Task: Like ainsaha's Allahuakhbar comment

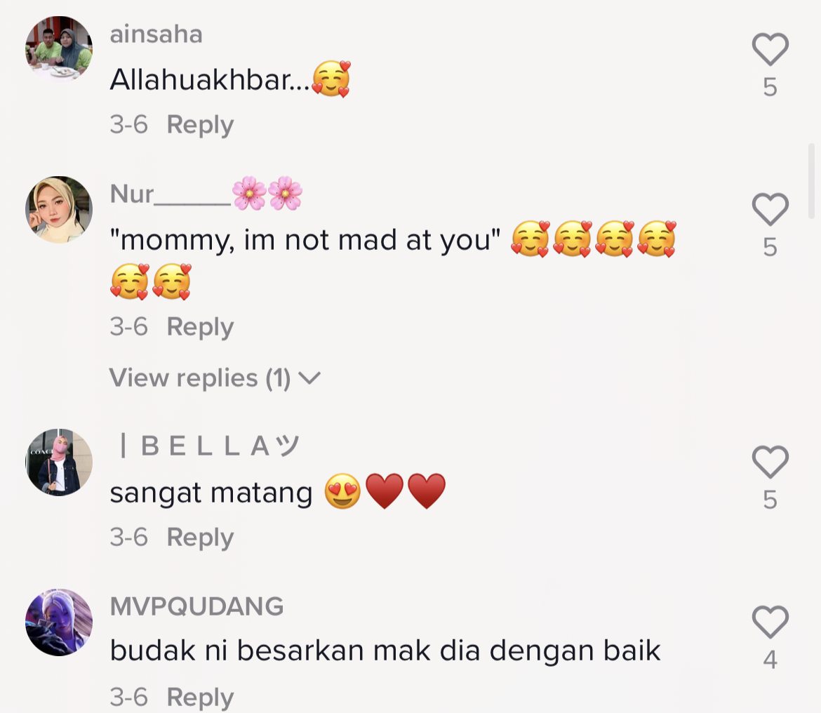Action: 770,49
